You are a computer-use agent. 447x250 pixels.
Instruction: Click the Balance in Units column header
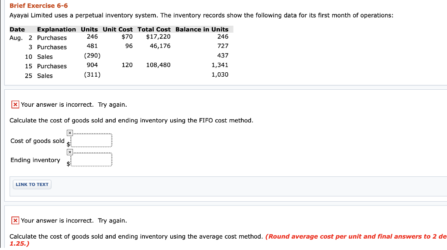[x=202, y=29]
